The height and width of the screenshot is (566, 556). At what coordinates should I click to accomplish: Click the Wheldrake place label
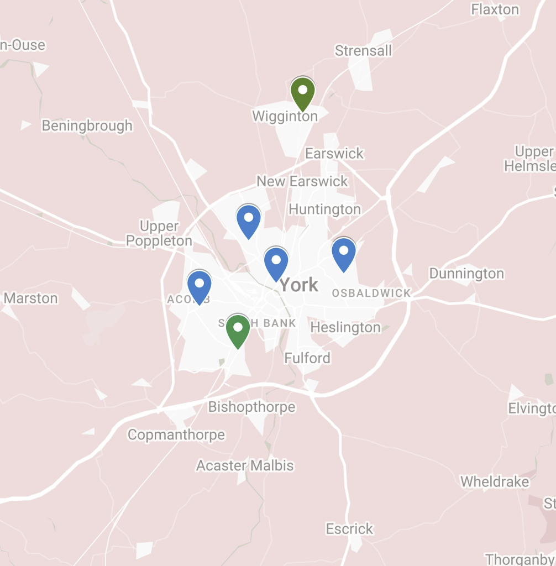(x=495, y=481)
